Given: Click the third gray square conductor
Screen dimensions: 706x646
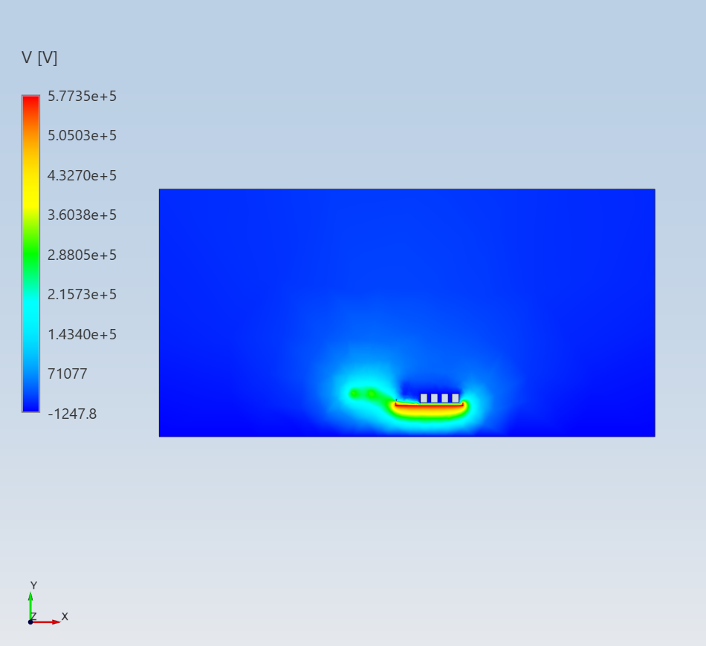Looking at the screenshot, I should (x=445, y=398).
